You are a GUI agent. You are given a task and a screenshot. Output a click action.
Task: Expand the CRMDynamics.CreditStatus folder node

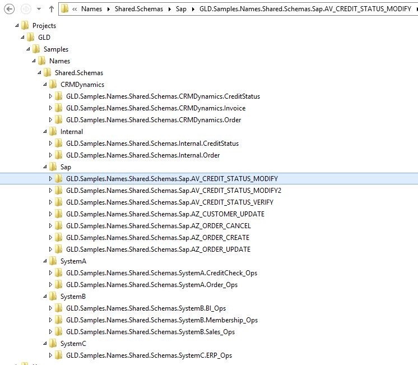(50, 96)
